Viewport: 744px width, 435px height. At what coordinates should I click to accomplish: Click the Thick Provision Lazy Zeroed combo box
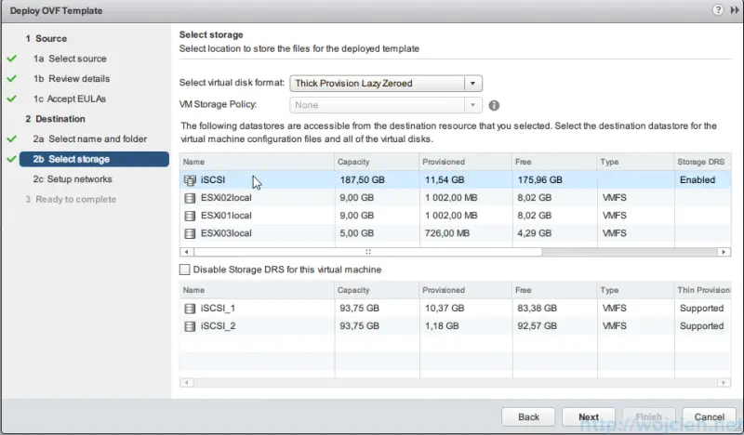tap(386, 84)
